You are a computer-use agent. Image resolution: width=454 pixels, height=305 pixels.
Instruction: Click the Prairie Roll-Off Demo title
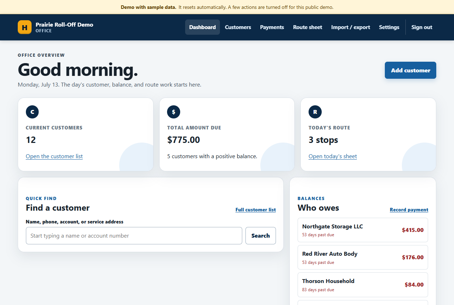point(65,24)
